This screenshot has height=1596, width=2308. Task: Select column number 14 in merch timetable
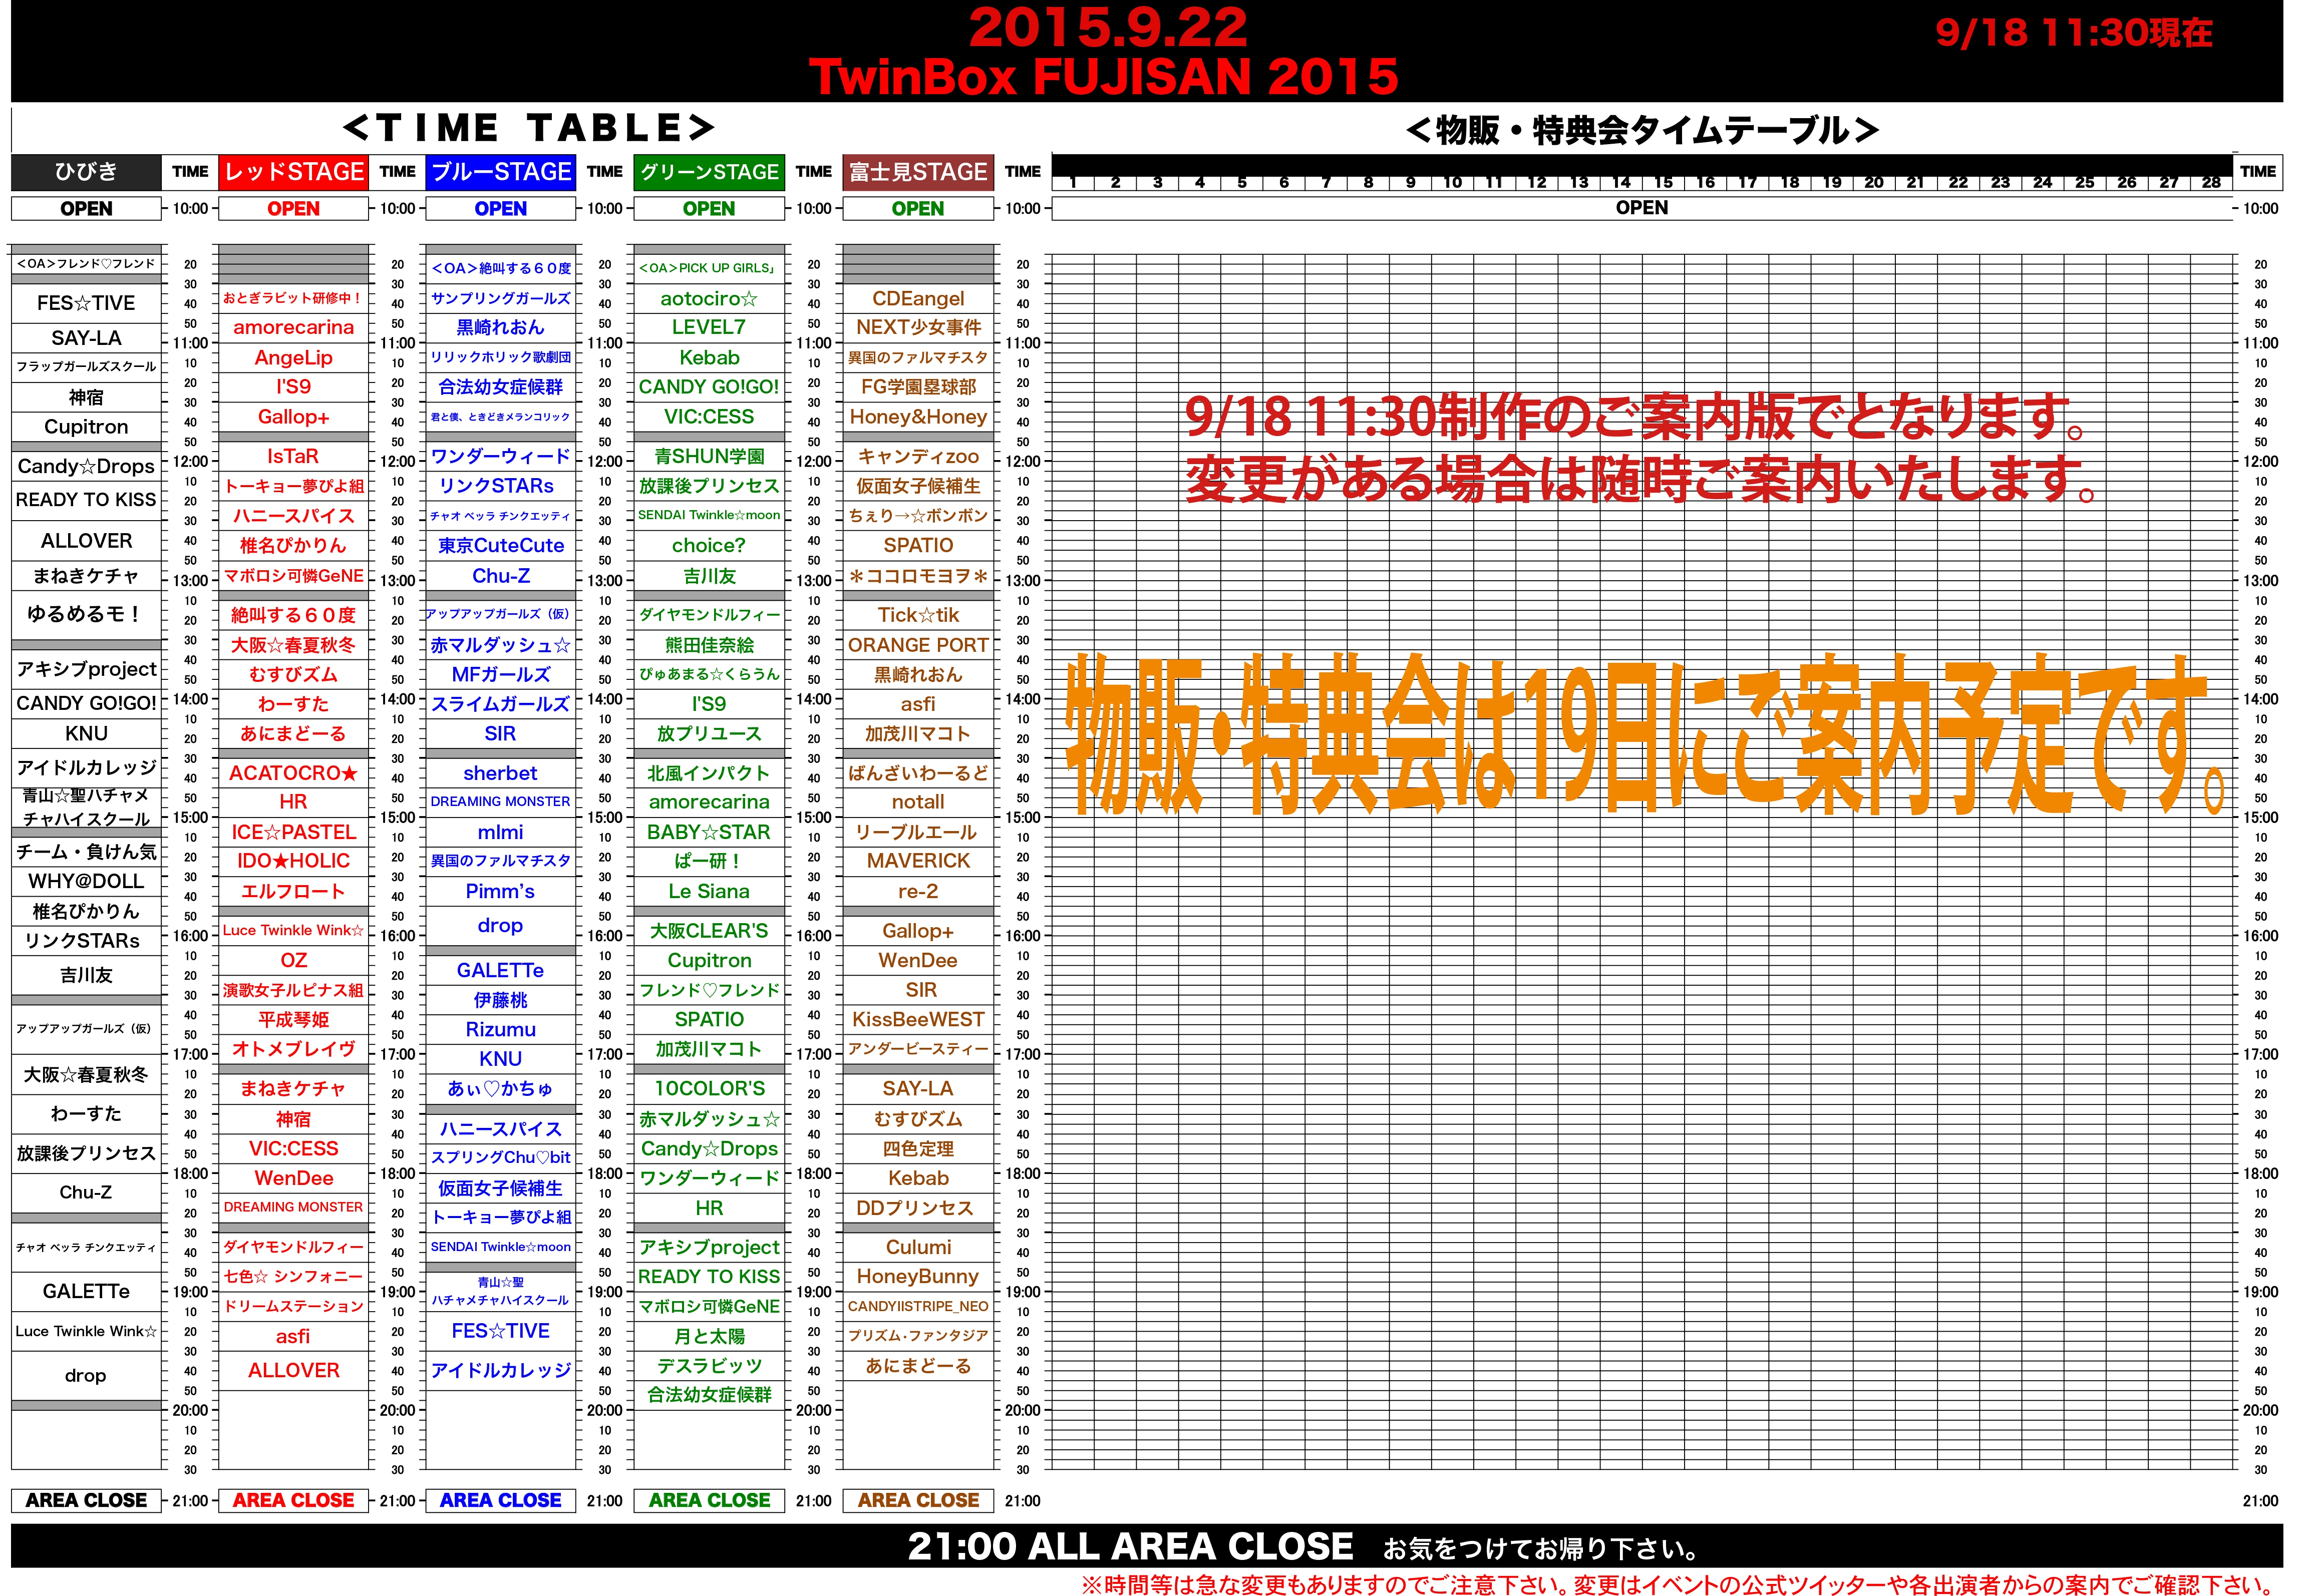1621,182
